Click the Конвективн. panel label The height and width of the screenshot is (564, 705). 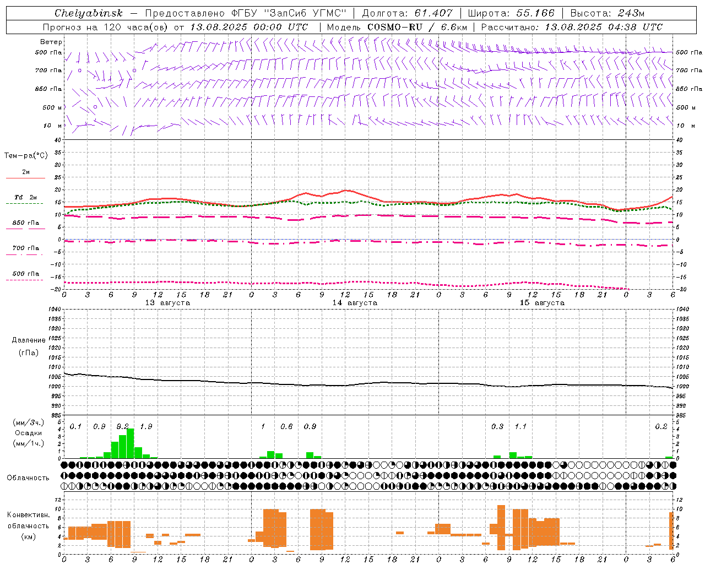tap(29, 514)
